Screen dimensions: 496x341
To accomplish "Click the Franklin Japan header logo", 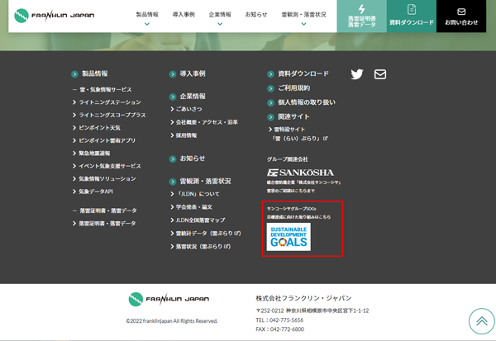I will coord(55,16).
